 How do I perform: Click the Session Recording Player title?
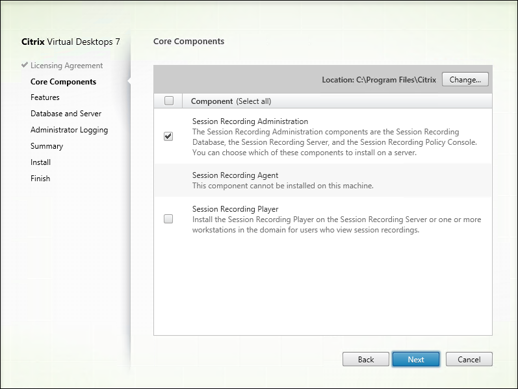point(235,209)
